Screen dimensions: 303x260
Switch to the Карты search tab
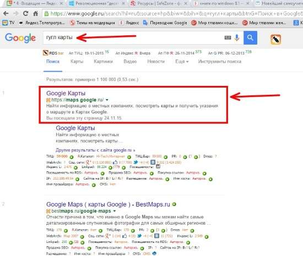(x=77, y=62)
